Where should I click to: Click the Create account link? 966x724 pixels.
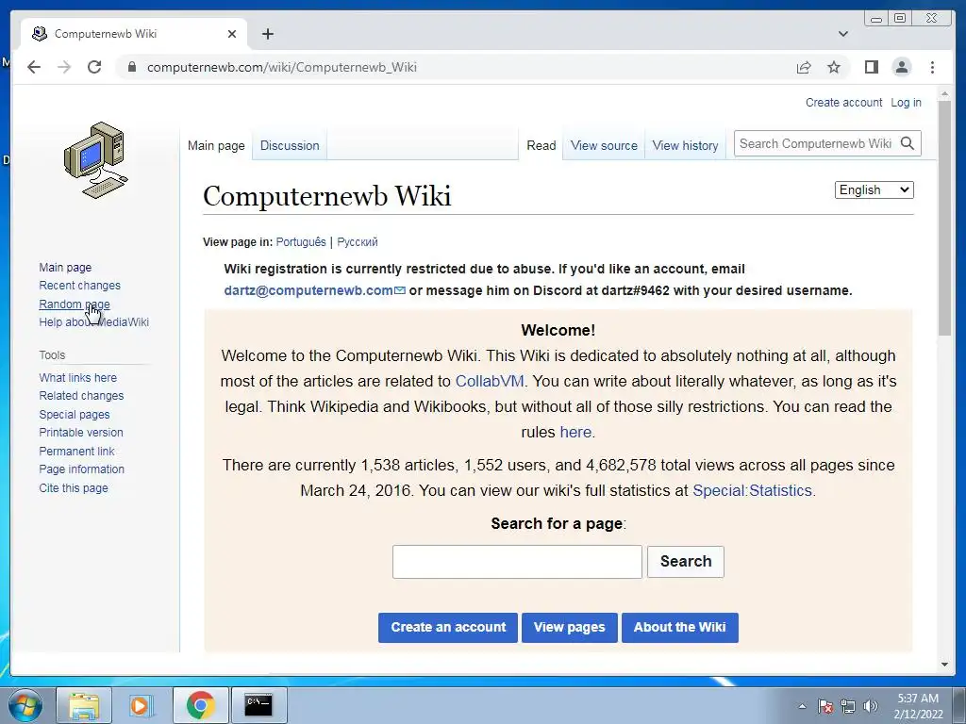(x=843, y=102)
